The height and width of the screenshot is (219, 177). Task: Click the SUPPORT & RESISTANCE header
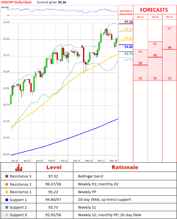pyautogui.click(x=126, y=13)
